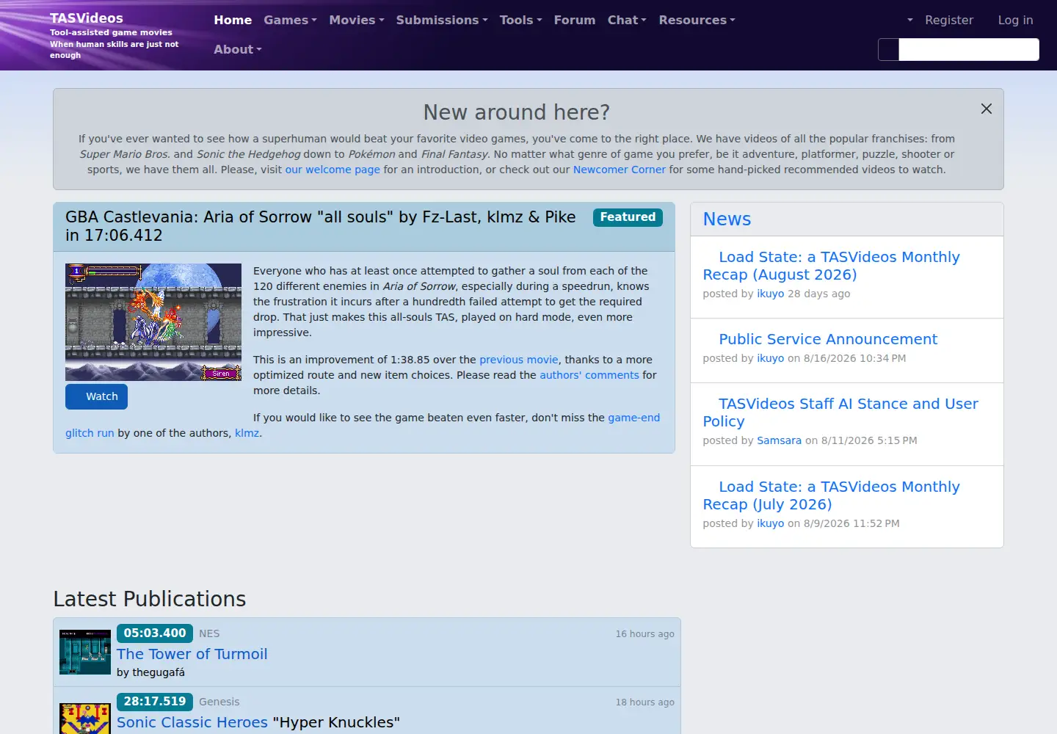Open the July 2026 Monthly Recap article
Screen dimensions: 1057x734
coord(832,495)
